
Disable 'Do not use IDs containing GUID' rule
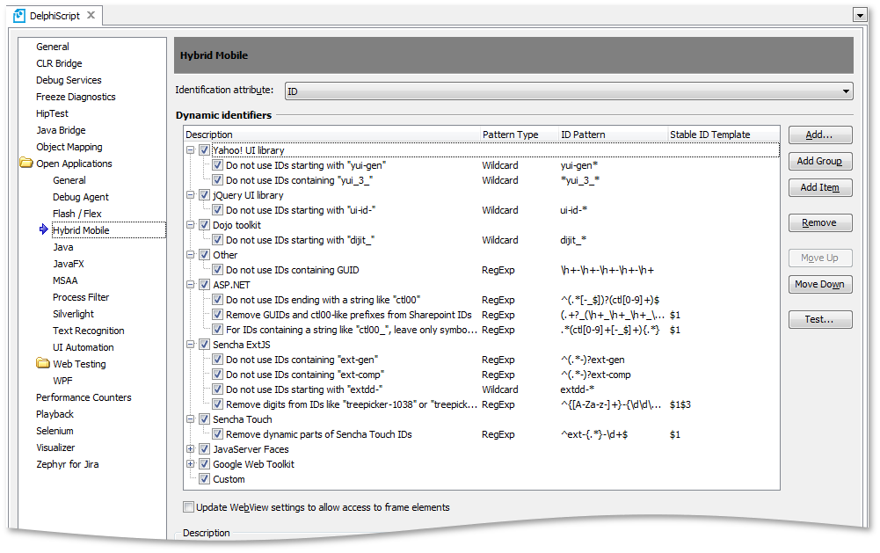(x=217, y=269)
